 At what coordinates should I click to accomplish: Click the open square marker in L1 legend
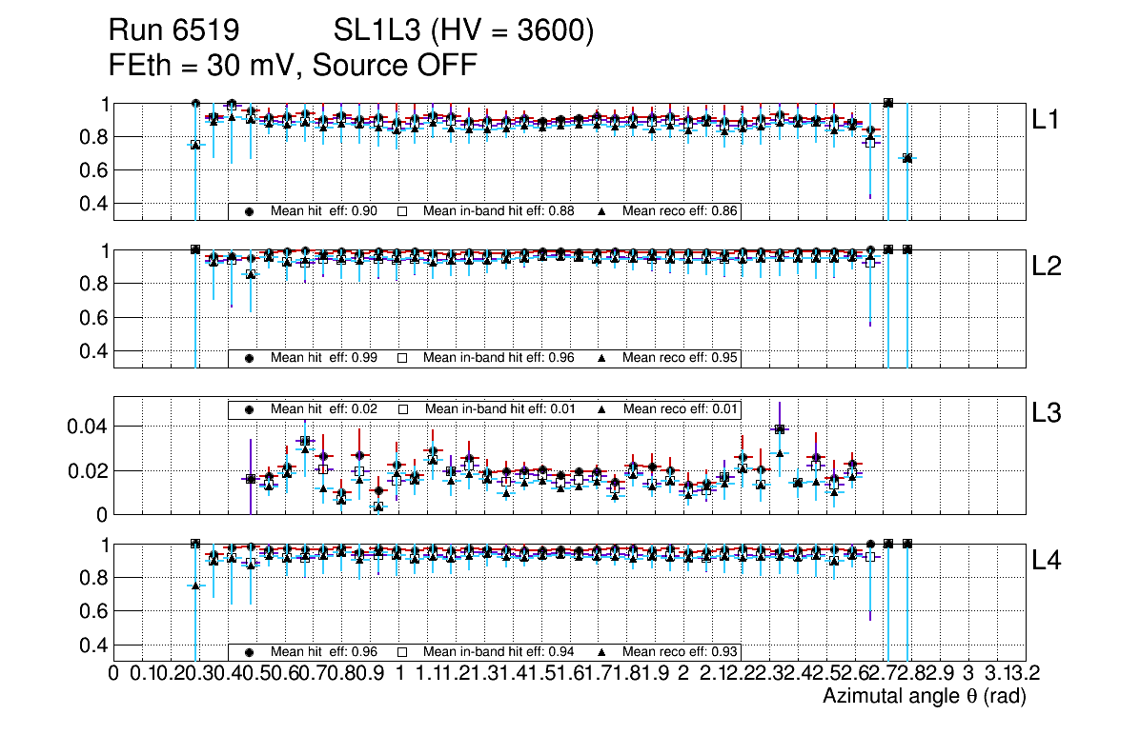(402, 211)
